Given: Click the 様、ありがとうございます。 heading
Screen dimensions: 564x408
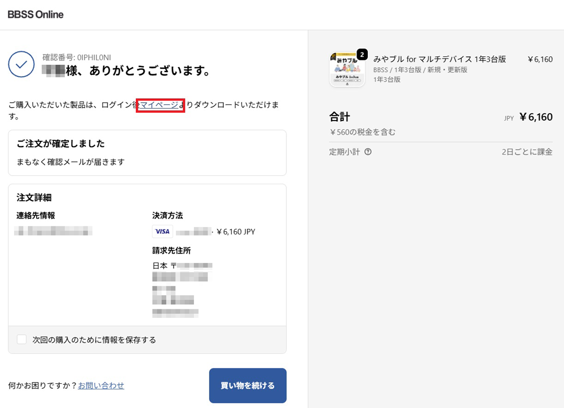Looking at the screenshot, I should click(139, 71).
